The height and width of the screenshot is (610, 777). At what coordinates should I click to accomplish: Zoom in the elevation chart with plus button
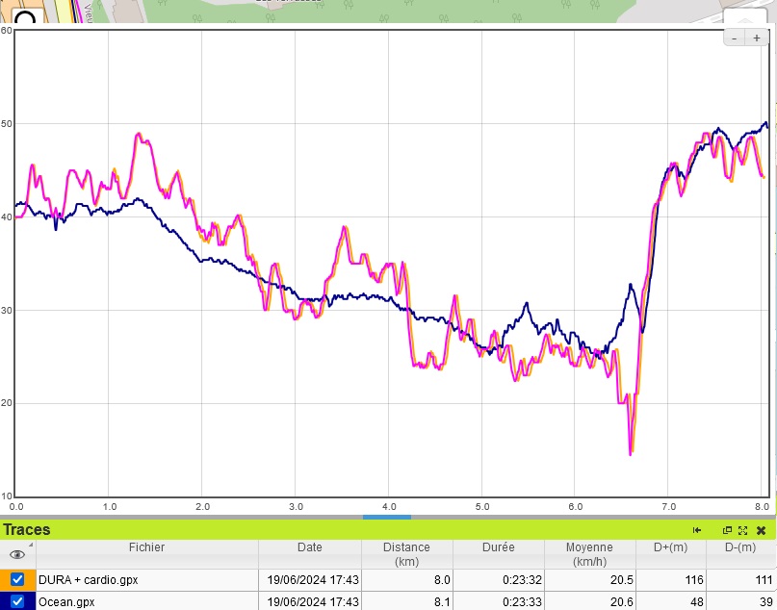click(x=757, y=38)
